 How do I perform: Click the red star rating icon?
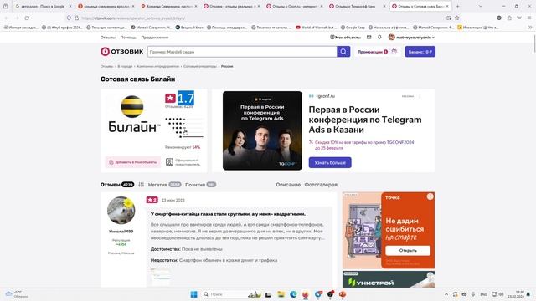pyautogui.click(x=170, y=99)
